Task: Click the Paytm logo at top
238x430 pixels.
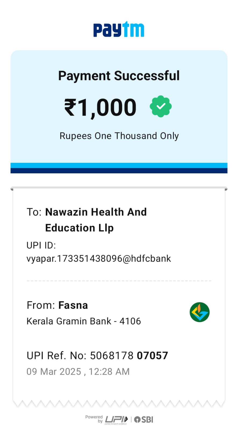Action: [119, 29]
